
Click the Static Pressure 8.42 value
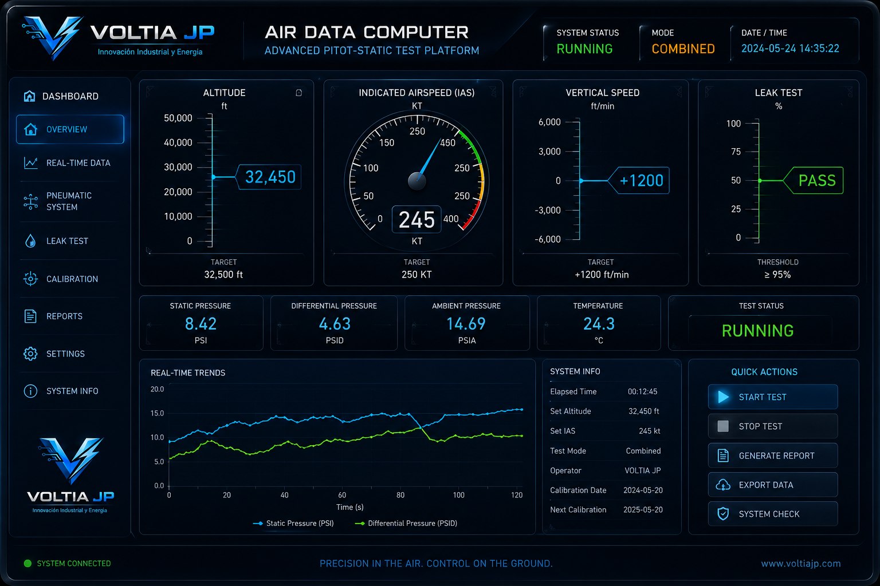click(201, 324)
